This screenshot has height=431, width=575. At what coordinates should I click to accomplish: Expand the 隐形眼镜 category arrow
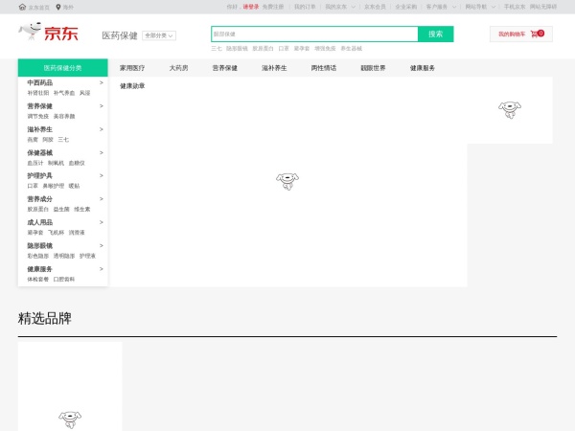(x=102, y=245)
